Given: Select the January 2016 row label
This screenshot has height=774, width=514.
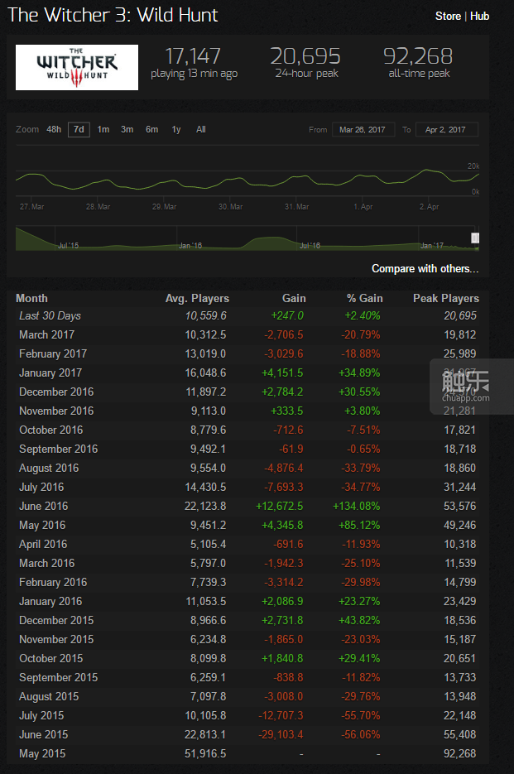Looking at the screenshot, I should [50, 602].
